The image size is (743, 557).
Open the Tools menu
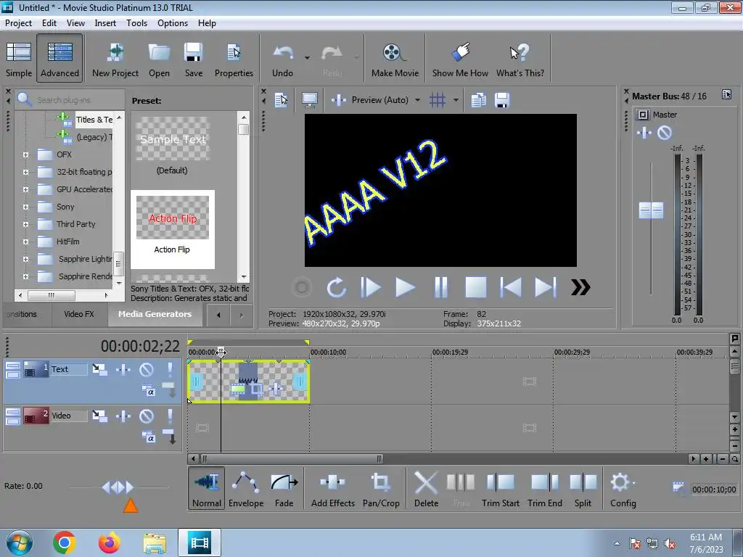[136, 22]
